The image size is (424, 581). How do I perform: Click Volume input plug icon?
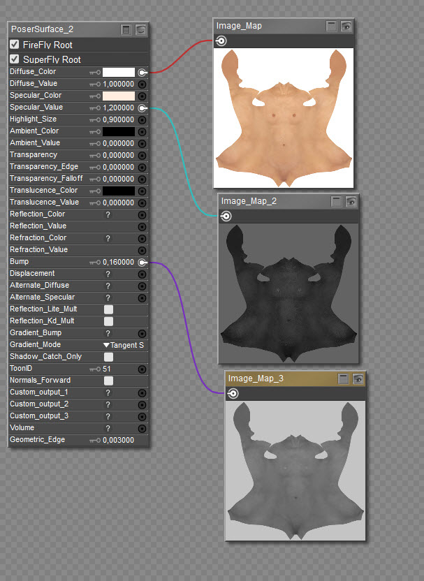coord(142,428)
